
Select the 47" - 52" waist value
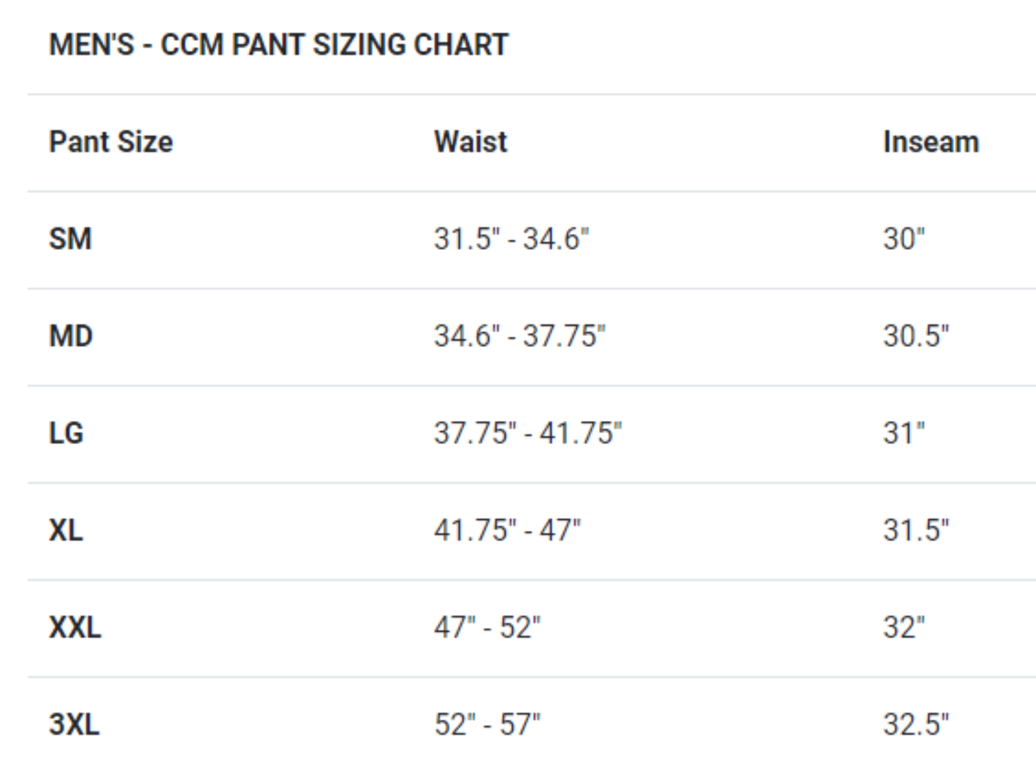pyautogui.click(x=487, y=627)
